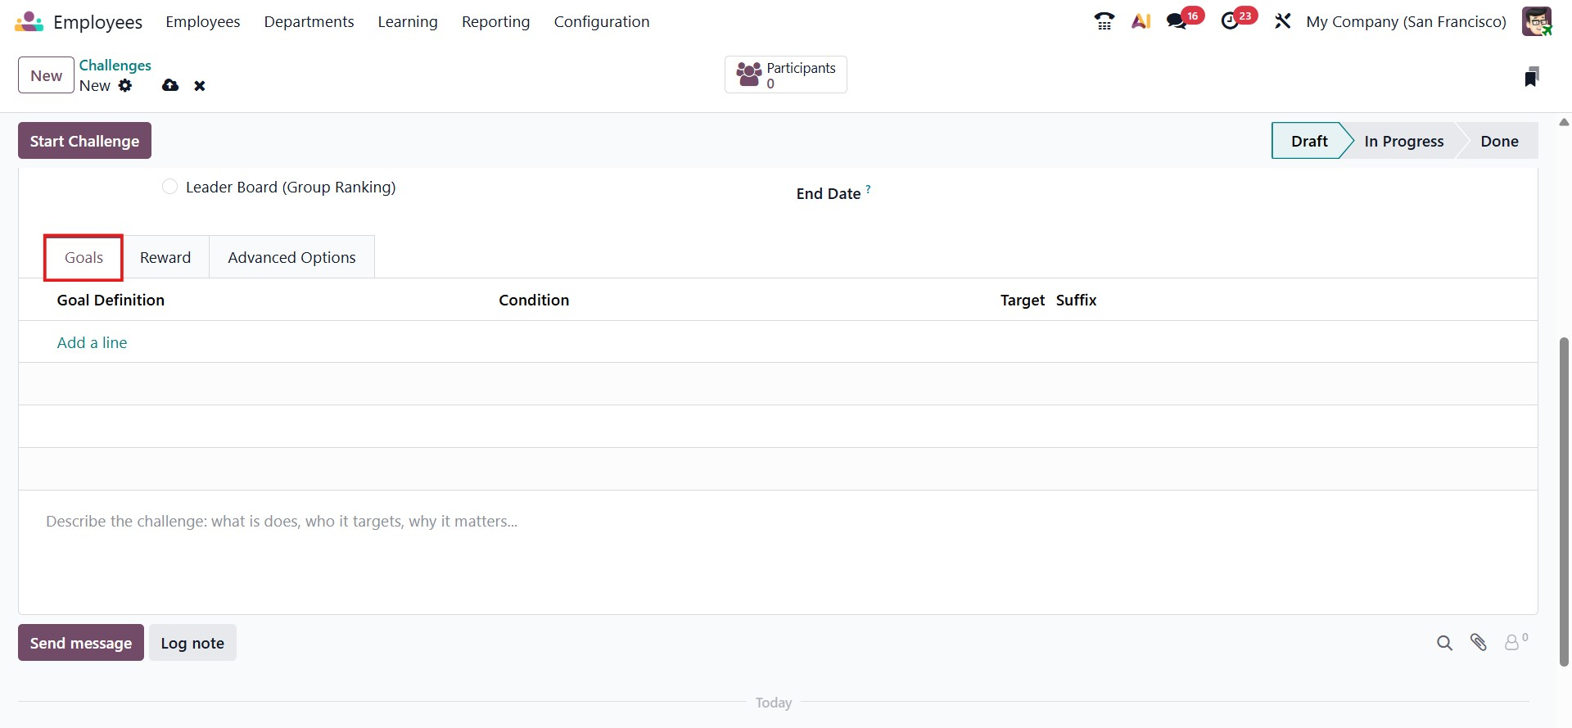
Task: Open the Configuration menu
Action: pos(602,22)
